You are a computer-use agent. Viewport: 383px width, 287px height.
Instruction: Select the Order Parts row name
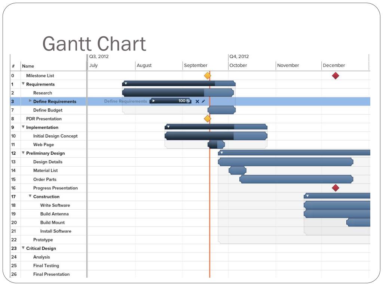(x=45, y=179)
